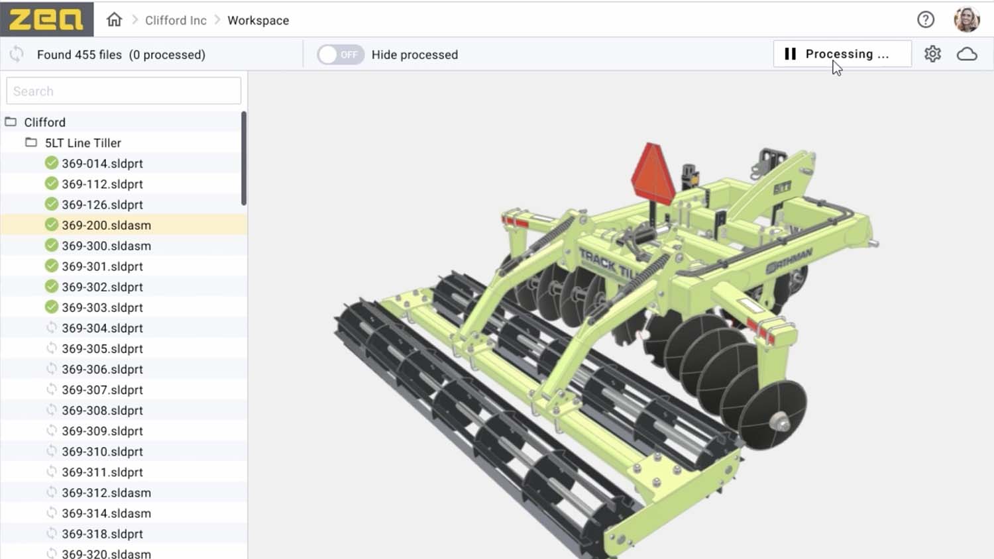Viewport: 994px width, 559px height.
Task: Toggle the Hide processed switch
Action: (x=340, y=54)
